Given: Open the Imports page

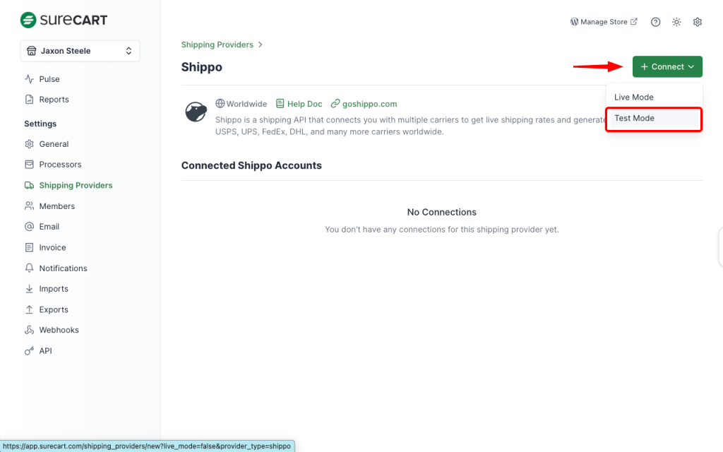Looking at the screenshot, I should pyautogui.click(x=54, y=289).
